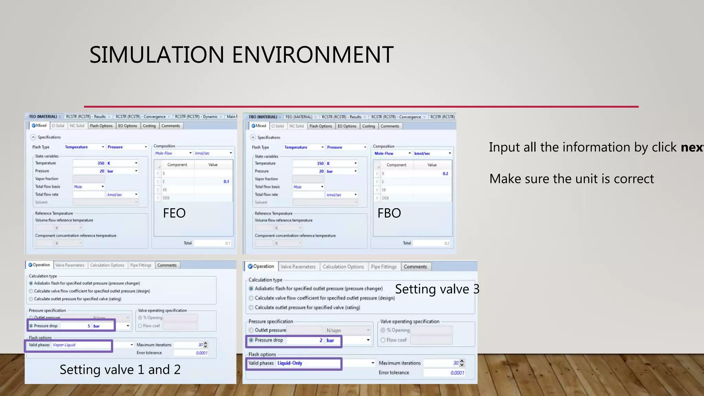Open RCSTR (RCSTR) - Results tab in FBO window
Viewport: 704px width, 396px height.
(x=341, y=117)
